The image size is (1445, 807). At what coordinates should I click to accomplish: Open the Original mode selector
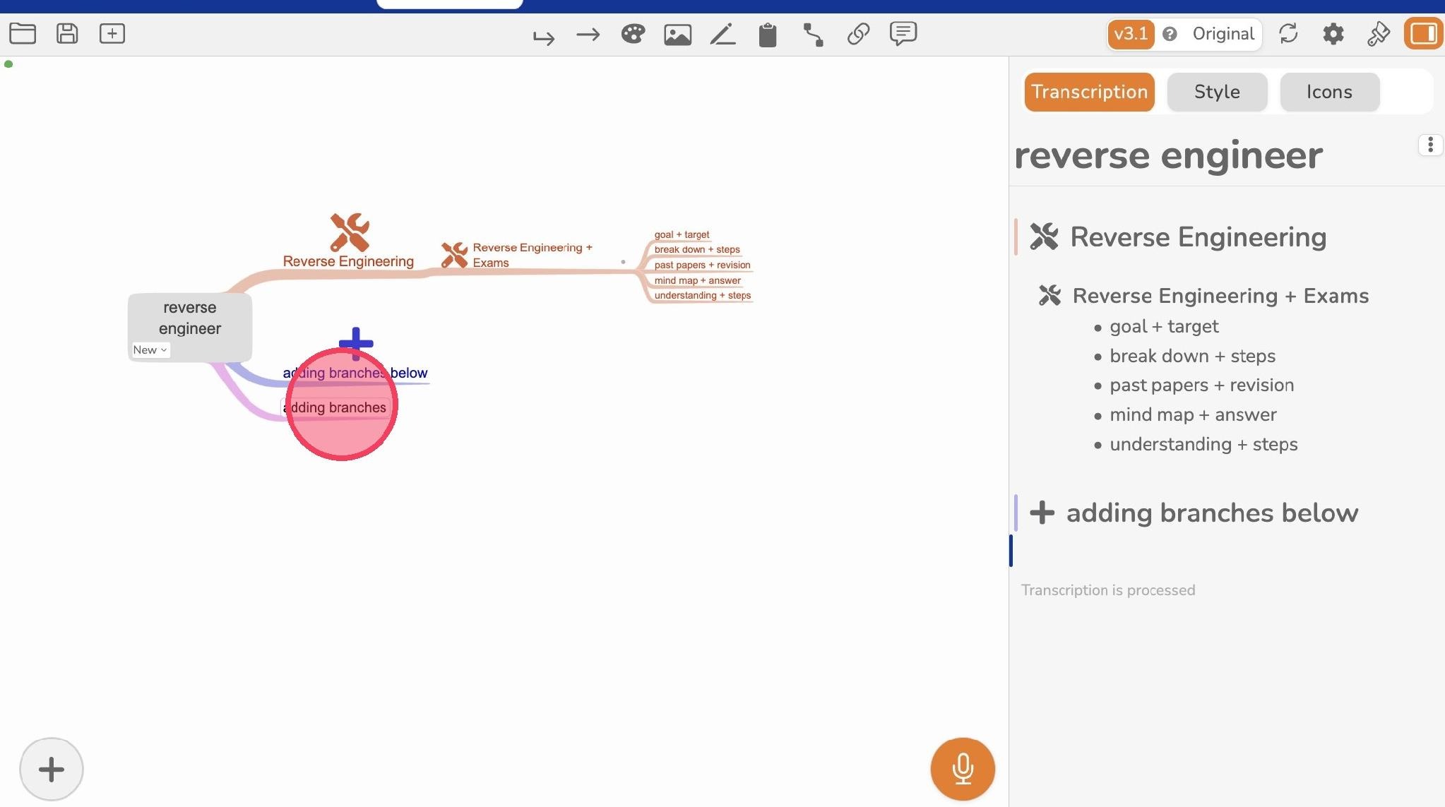point(1223,34)
